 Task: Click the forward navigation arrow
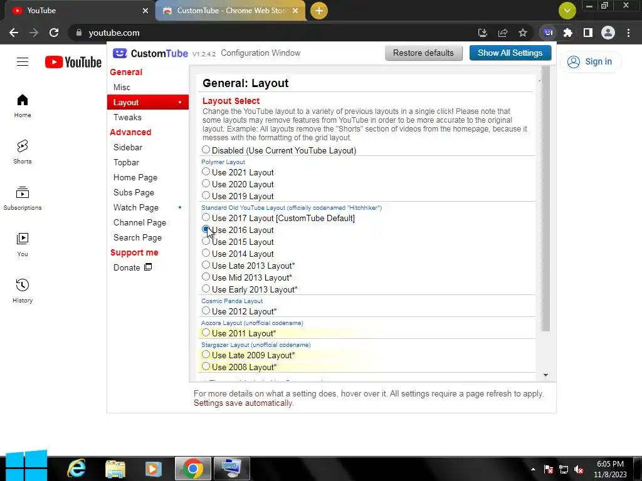tap(34, 33)
